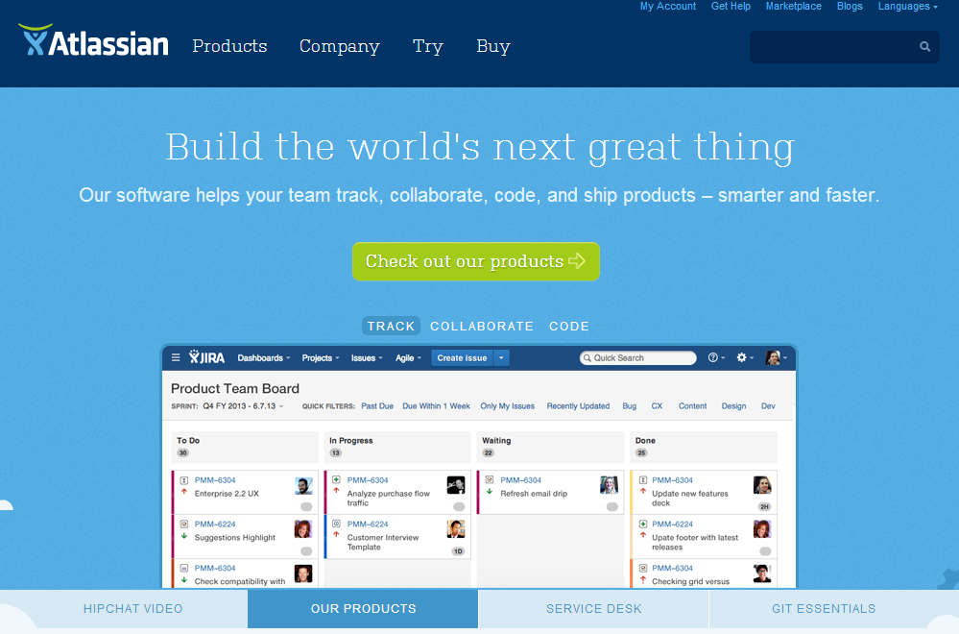Expand the Languages dropdown
The height and width of the screenshot is (634, 959).
pos(907,7)
